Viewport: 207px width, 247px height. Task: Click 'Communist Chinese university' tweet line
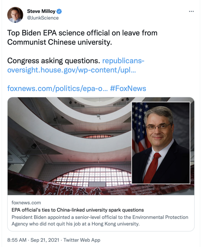[59, 42]
